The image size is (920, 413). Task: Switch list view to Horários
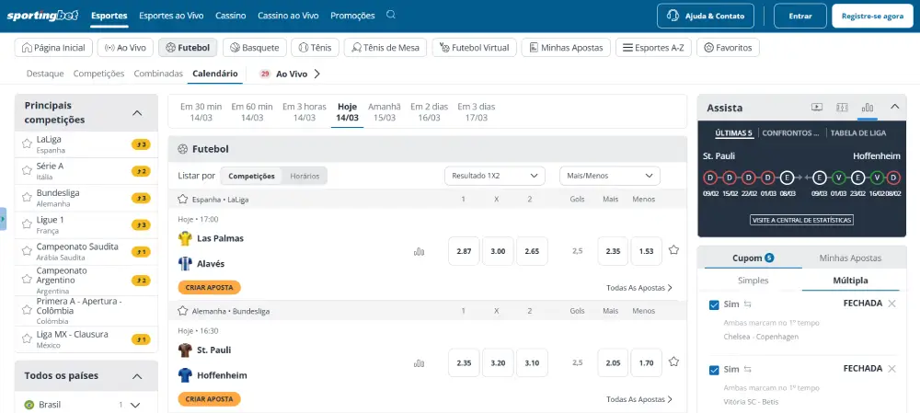coord(305,176)
